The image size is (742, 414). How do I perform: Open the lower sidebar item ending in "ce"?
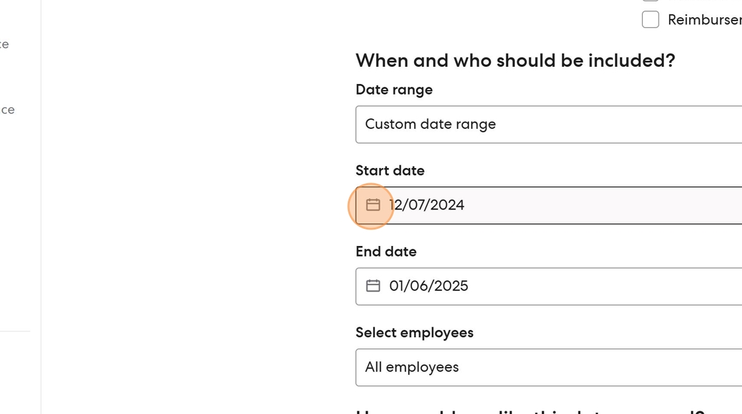pos(7,110)
